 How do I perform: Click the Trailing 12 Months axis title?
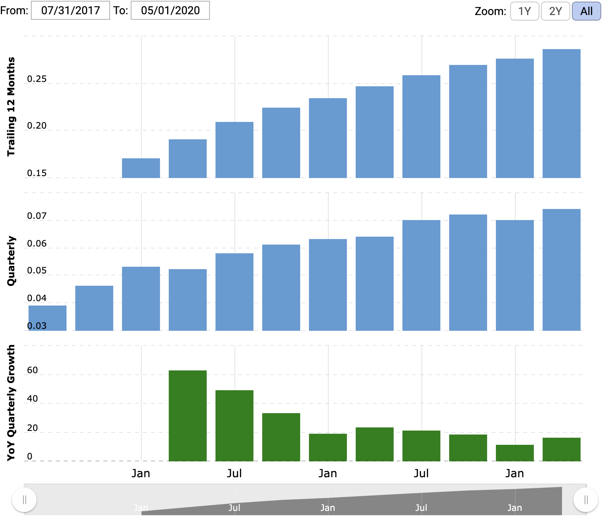pos(11,107)
